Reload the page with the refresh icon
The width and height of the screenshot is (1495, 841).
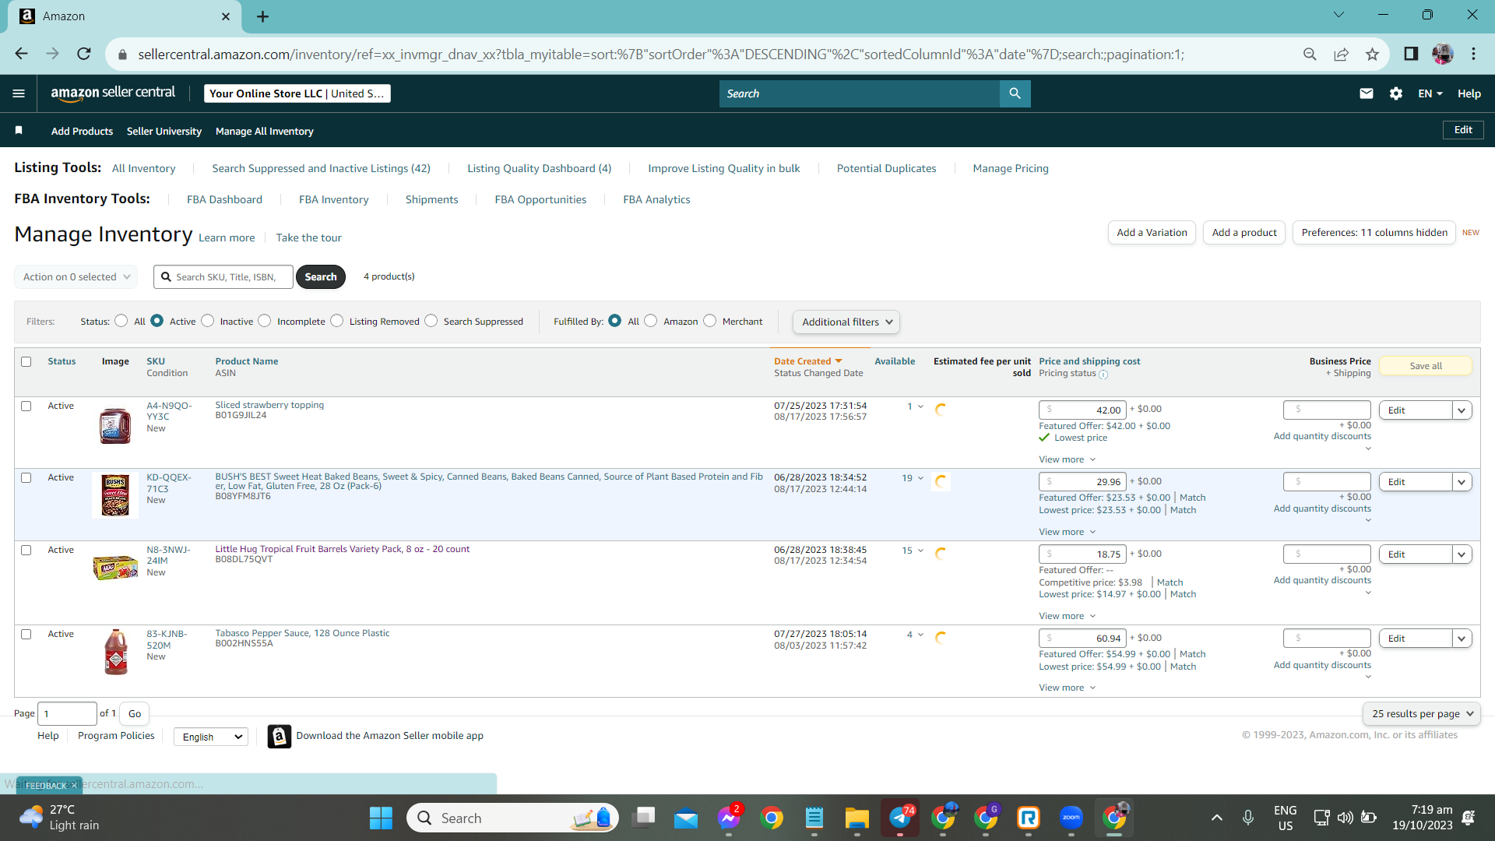[84, 54]
